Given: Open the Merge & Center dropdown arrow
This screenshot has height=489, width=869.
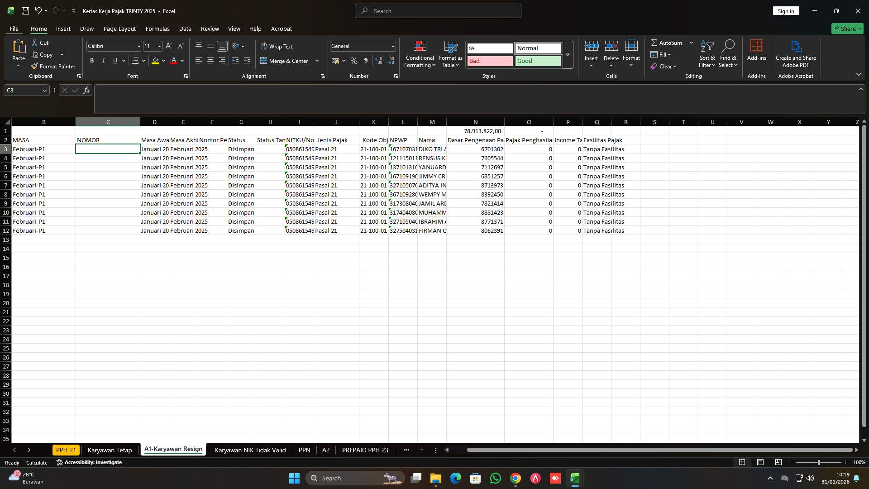Looking at the screenshot, I should coord(317,61).
